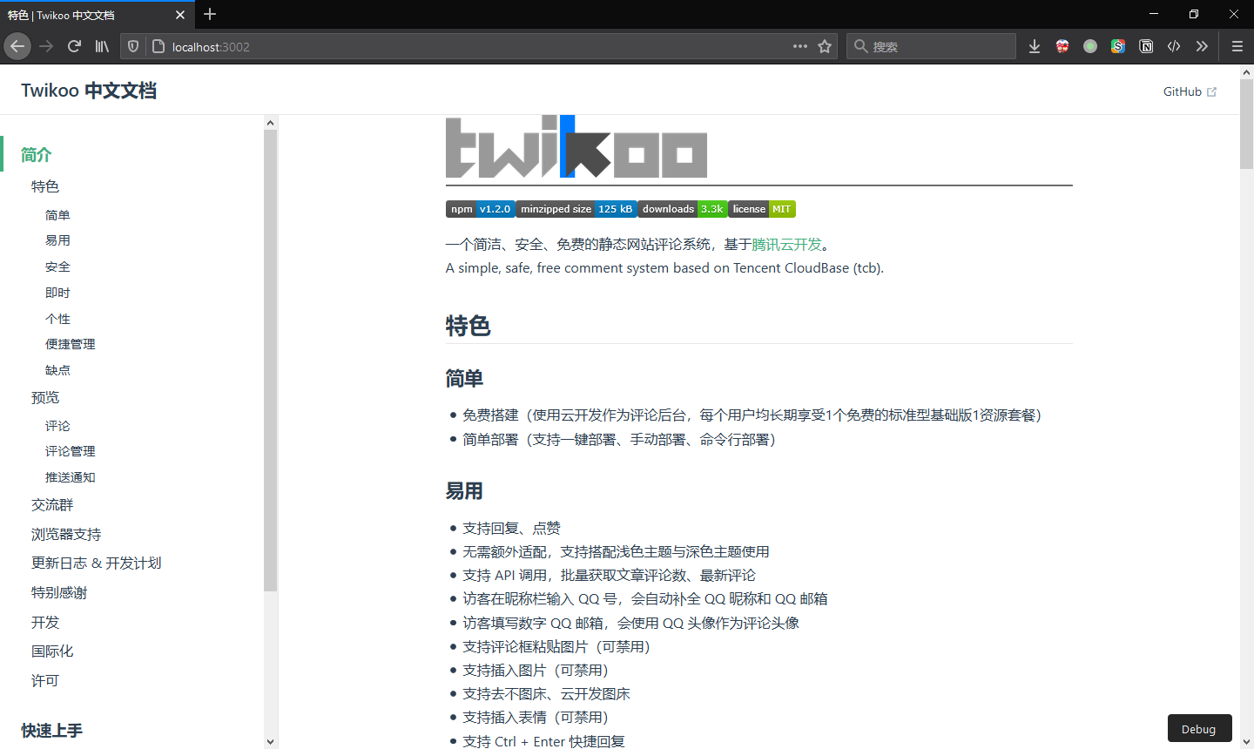The image size is (1254, 749).
Task: Click the 简单 heading in content
Action: point(464,379)
